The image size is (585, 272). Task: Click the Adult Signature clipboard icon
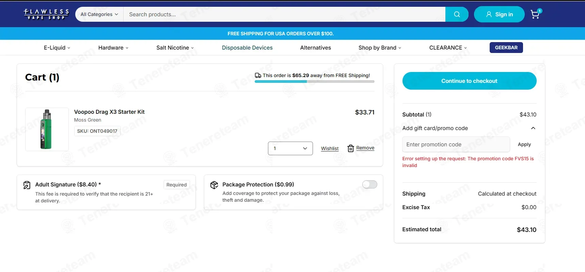tap(27, 185)
